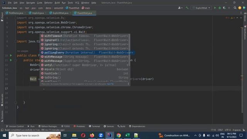Choose withMessage(String message) suggestion
Screen dimensions: 247x139
pos(85,57)
